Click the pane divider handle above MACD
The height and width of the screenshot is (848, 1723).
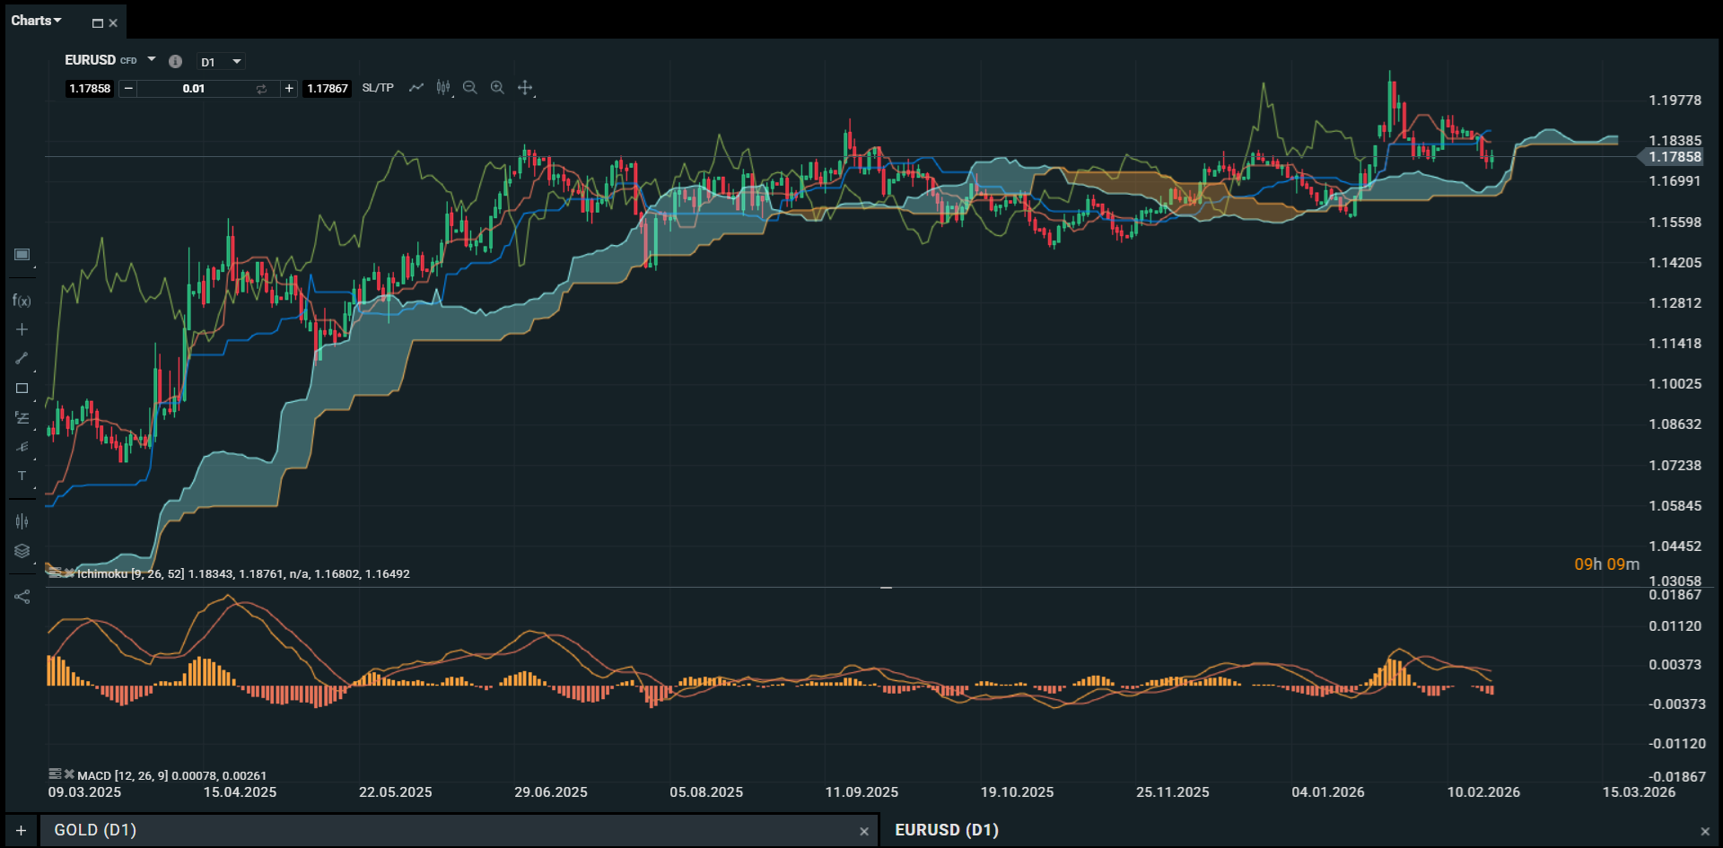pos(886,588)
